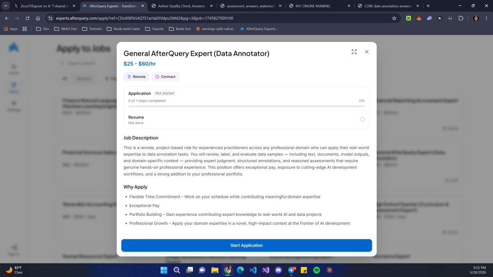Select the Resume step radio circle
The image size is (493, 277).
(x=362, y=119)
